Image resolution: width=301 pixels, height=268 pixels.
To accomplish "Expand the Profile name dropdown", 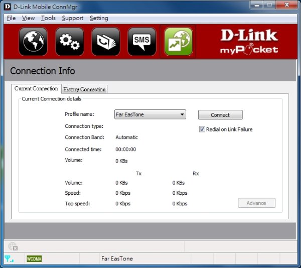I will [150, 114].
